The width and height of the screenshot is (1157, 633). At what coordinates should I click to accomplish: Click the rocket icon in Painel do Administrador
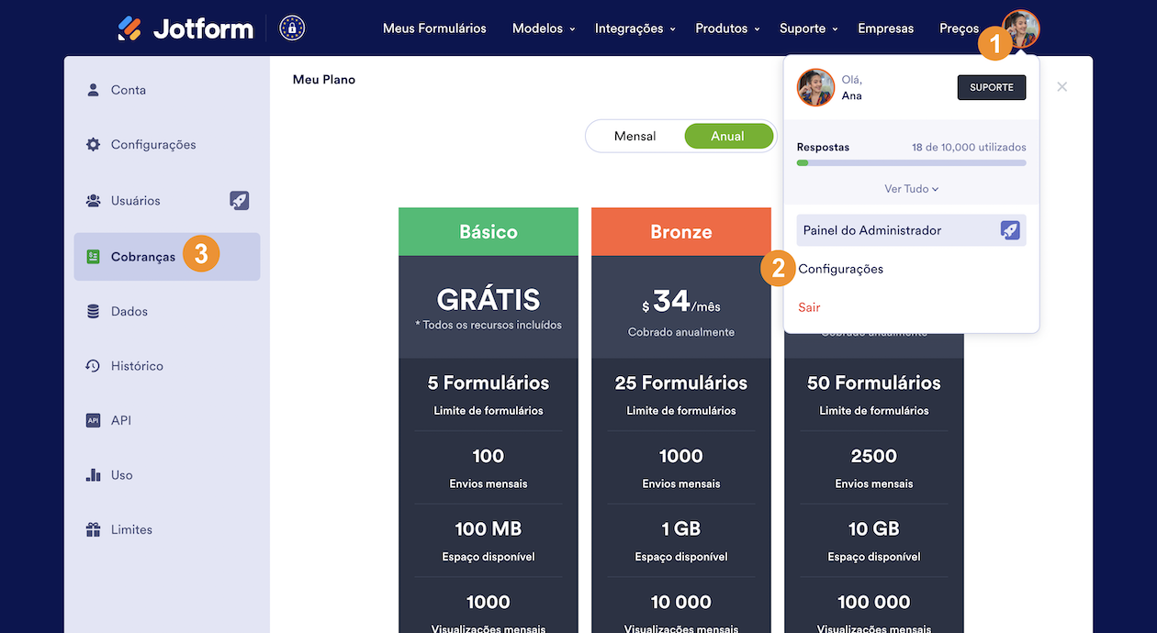[x=1010, y=230]
